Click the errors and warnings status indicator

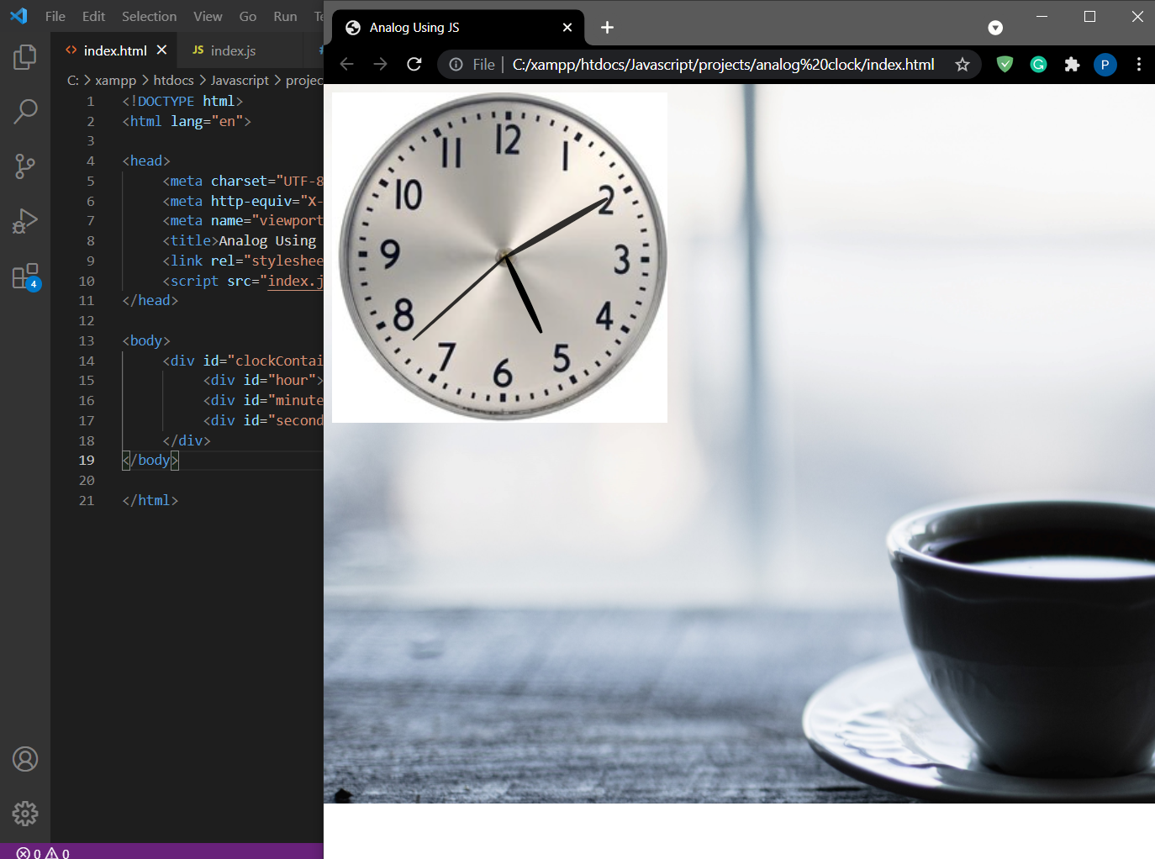[43, 853]
